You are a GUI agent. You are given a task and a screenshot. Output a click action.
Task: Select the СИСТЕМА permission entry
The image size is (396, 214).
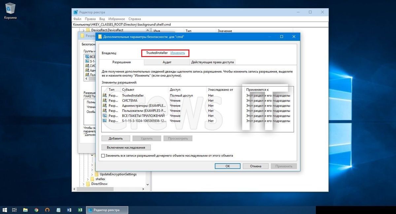(x=198, y=101)
